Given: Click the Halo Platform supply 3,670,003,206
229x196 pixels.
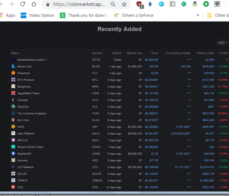Looking at the screenshot, I should 180,134.
